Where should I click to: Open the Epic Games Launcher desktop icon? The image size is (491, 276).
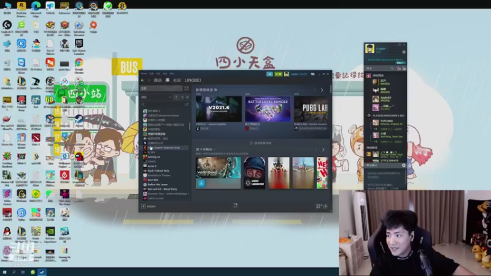(x=79, y=47)
